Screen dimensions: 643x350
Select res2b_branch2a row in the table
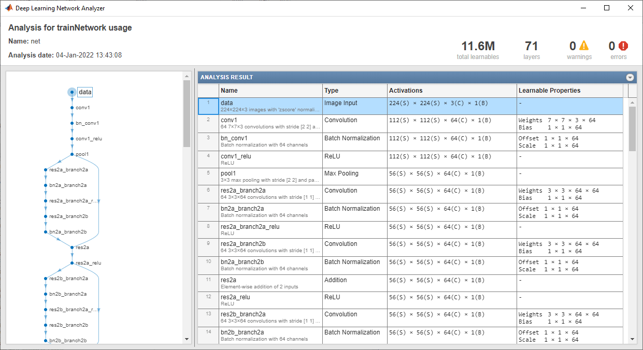(x=410, y=318)
